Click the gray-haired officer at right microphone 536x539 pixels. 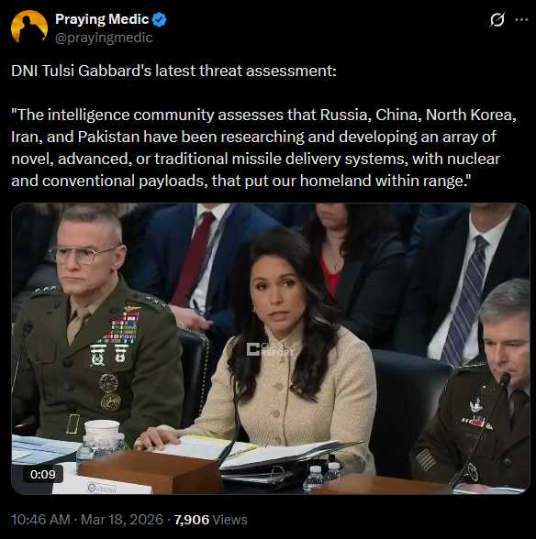click(x=475, y=385)
